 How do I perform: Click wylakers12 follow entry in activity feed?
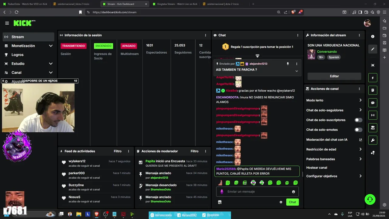click(96, 164)
